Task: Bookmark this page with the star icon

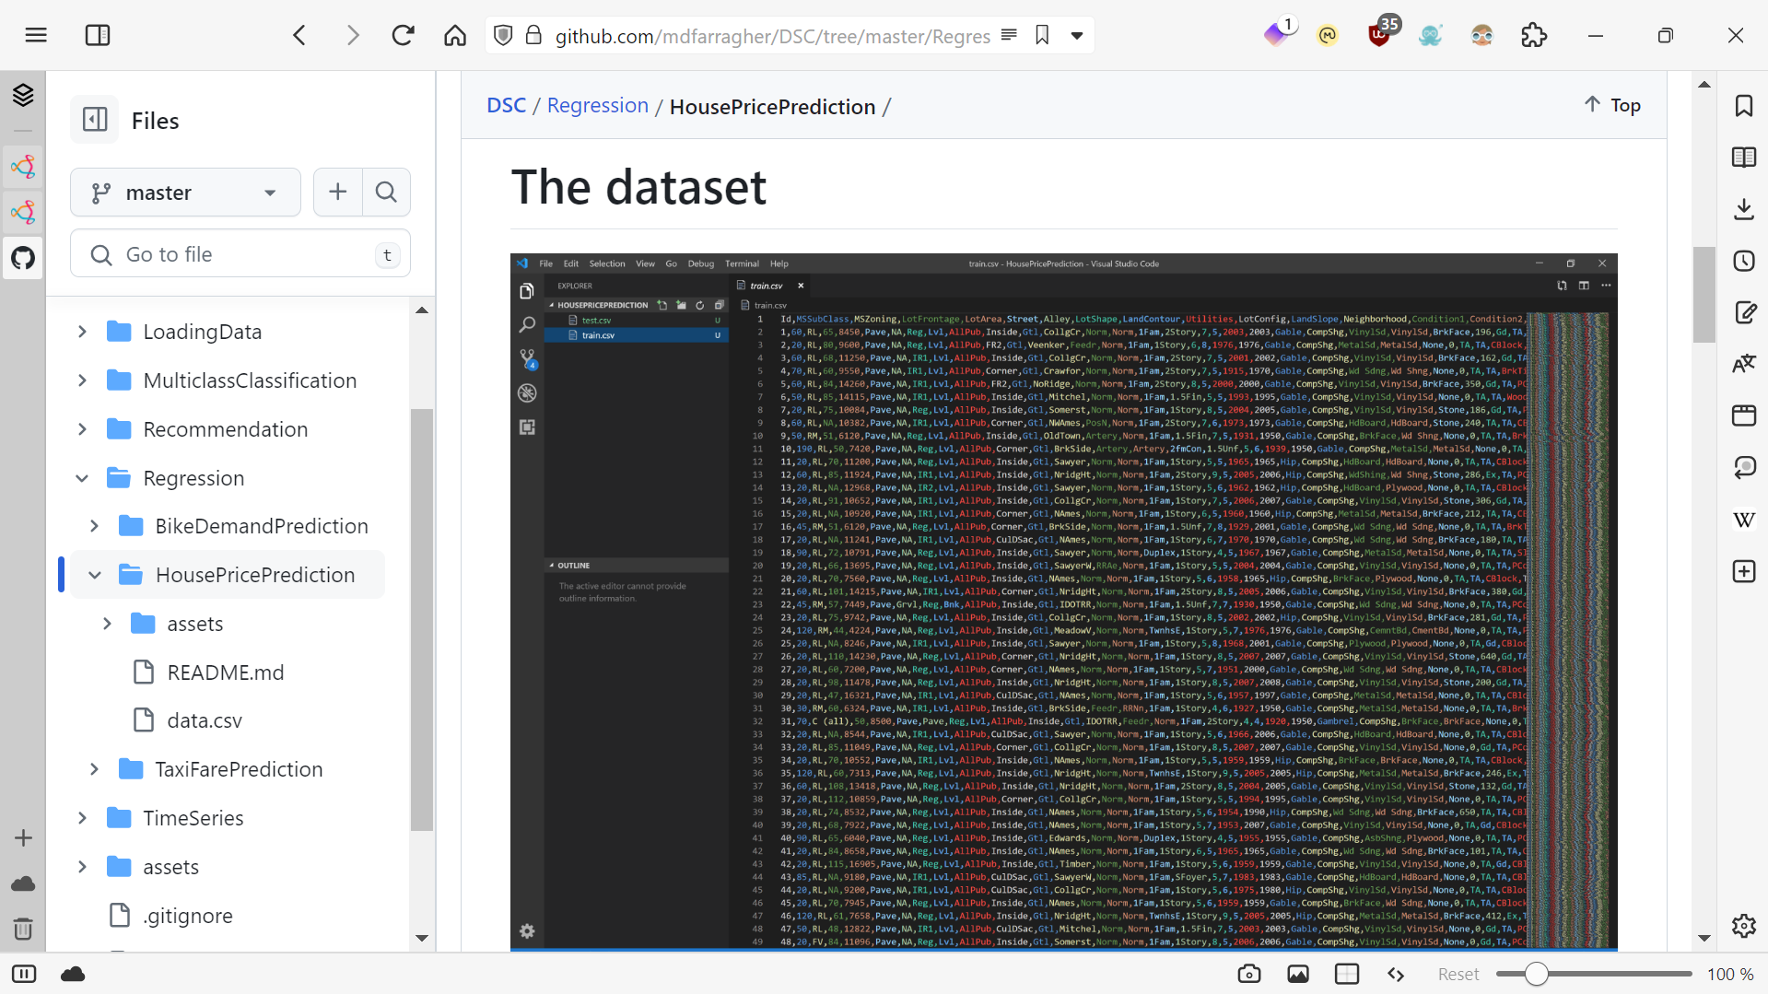Action: (x=1041, y=35)
